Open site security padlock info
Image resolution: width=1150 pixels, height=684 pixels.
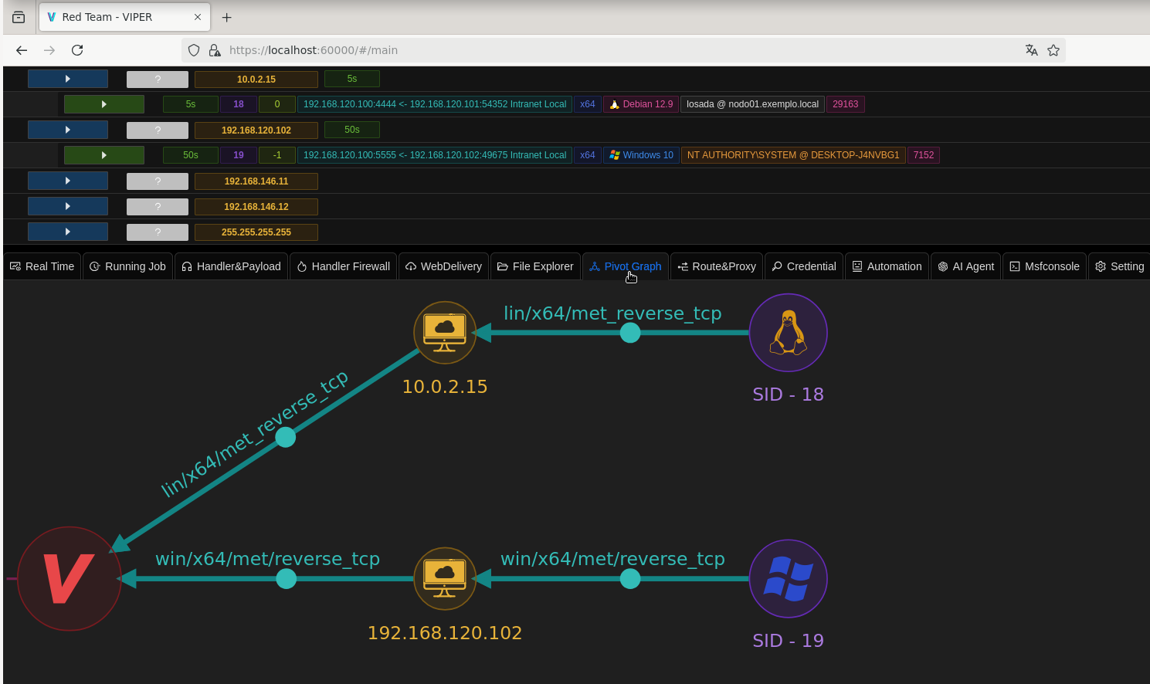215,50
